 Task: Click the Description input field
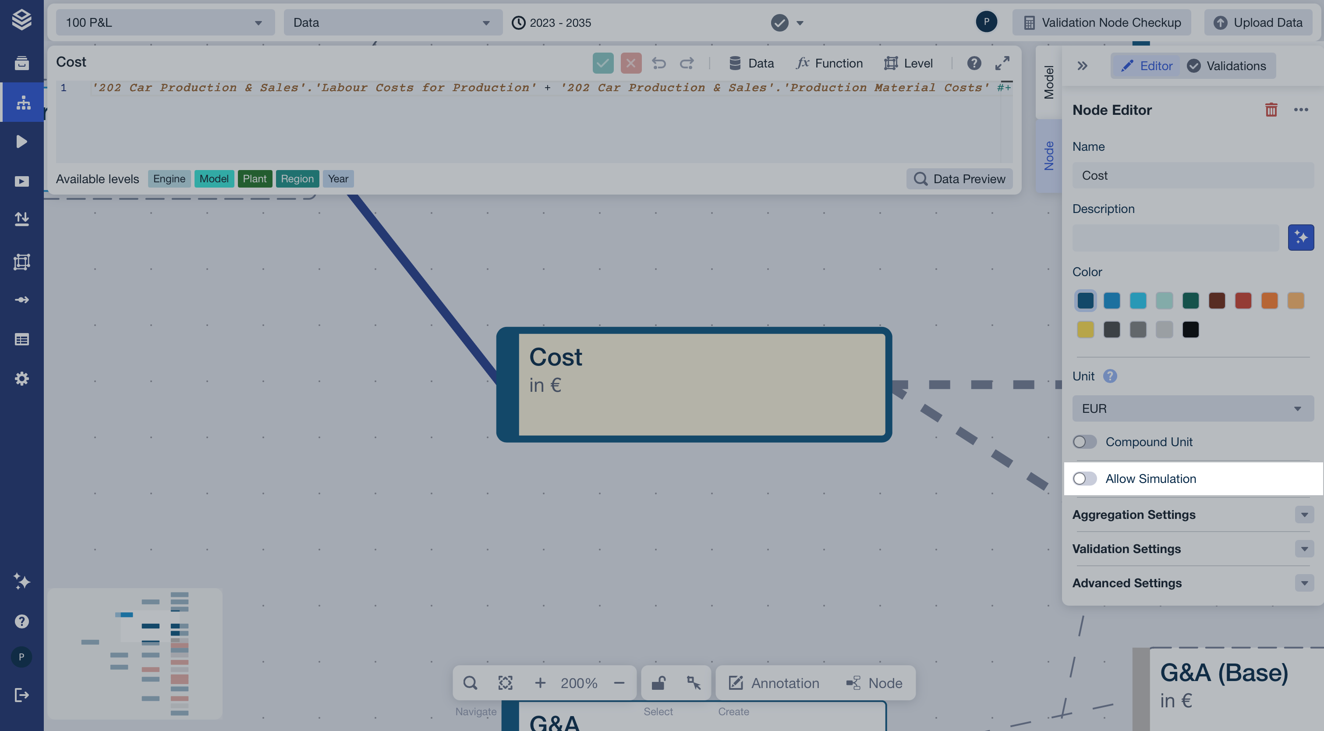(x=1175, y=238)
